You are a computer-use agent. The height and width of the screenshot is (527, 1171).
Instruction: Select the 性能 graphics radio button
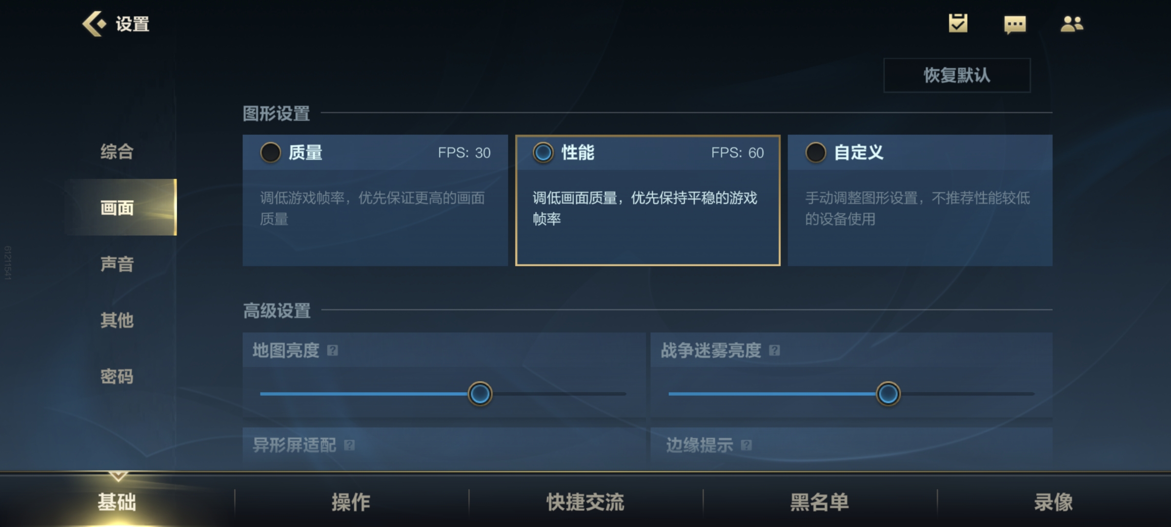pos(543,153)
